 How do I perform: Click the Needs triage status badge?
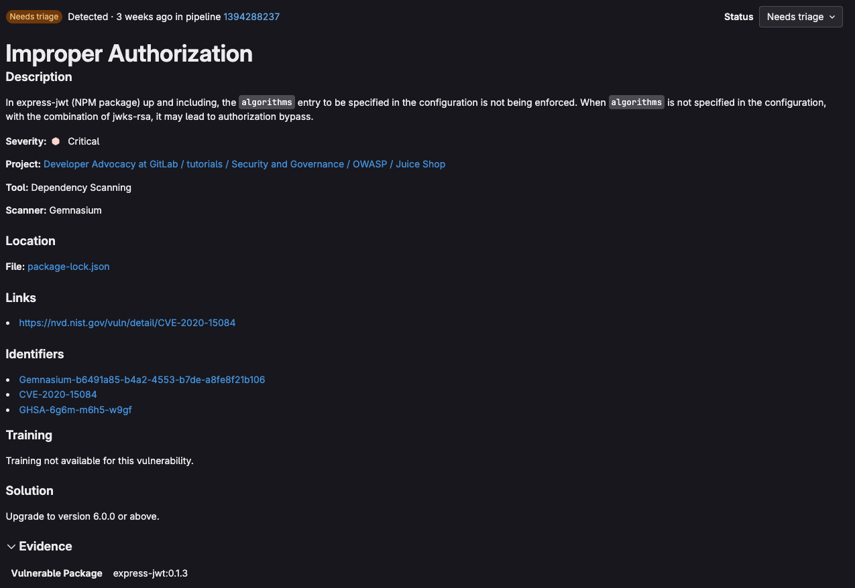coord(34,16)
